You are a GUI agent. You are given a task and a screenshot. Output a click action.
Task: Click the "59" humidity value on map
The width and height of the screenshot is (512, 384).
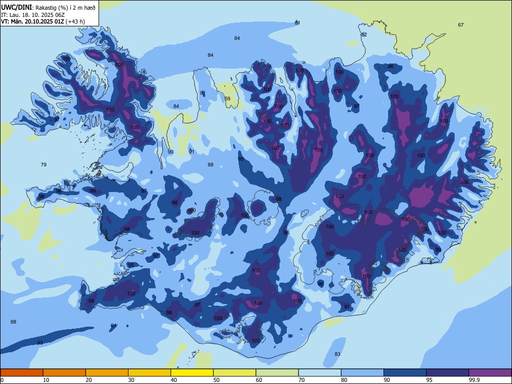click(x=228, y=99)
